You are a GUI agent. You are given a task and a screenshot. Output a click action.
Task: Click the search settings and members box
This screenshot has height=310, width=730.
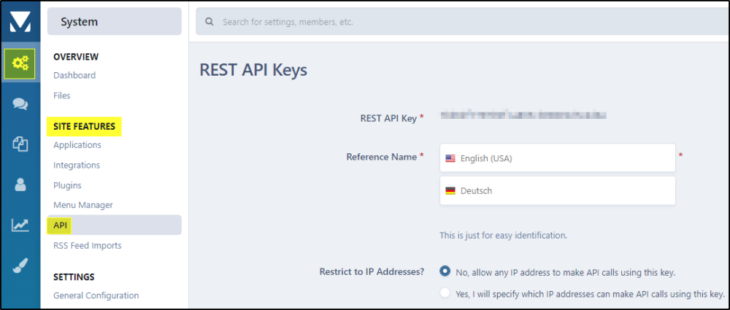click(x=462, y=21)
